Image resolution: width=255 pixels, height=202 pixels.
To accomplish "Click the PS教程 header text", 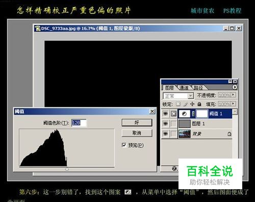I will coord(232,11).
